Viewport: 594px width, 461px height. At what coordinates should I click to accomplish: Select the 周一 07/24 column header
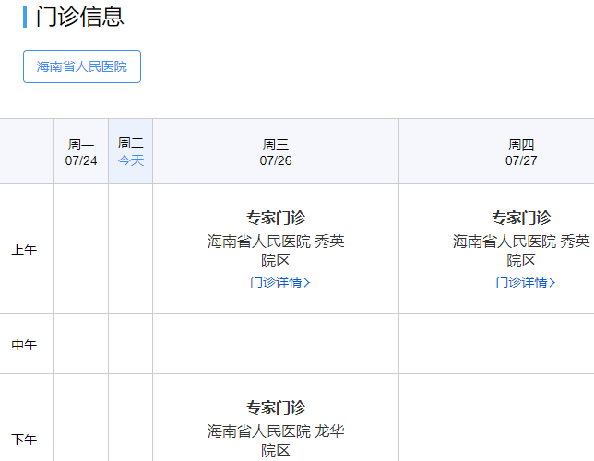81,152
